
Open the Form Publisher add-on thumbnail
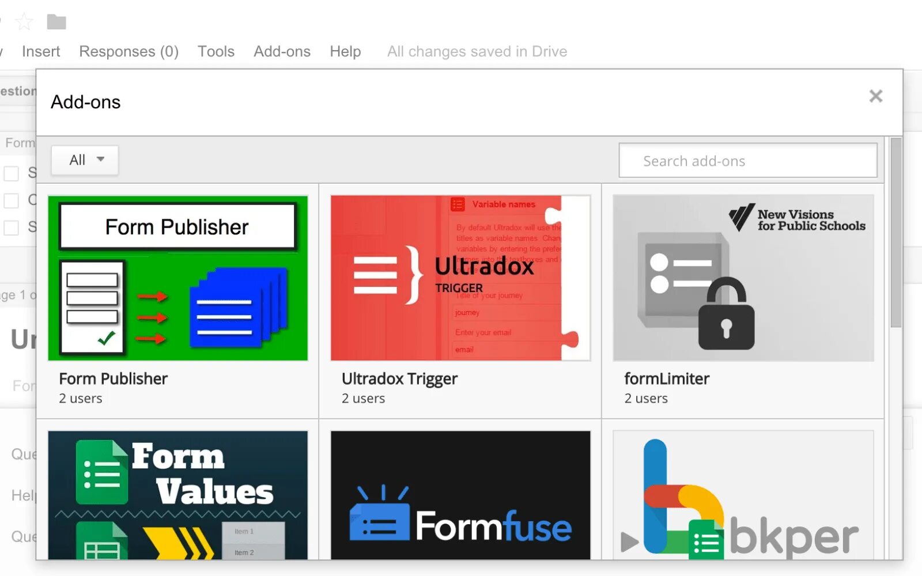click(x=178, y=278)
